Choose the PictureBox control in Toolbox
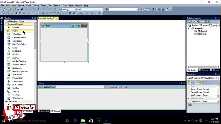This screenshot has width=221, height=124. pyautogui.click(x=19, y=74)
